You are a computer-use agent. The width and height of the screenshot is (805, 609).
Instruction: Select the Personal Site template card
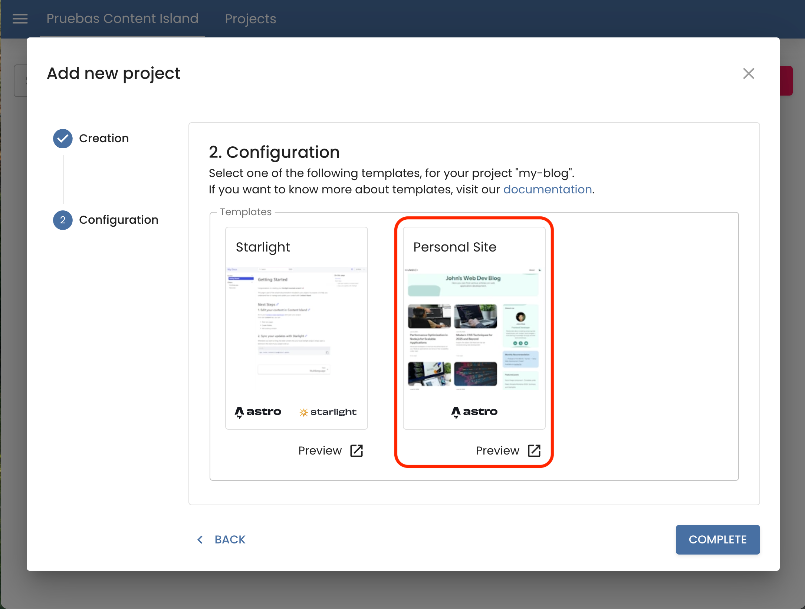pos(474,328)
